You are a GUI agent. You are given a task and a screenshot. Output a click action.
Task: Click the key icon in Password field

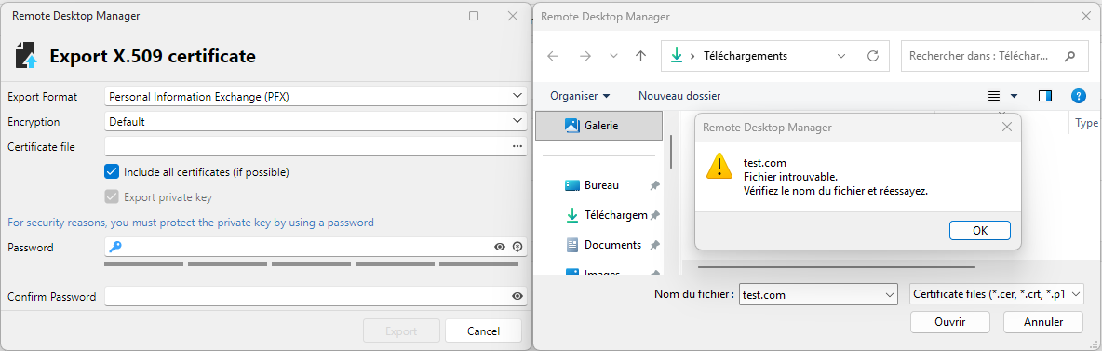coord(116,246)
